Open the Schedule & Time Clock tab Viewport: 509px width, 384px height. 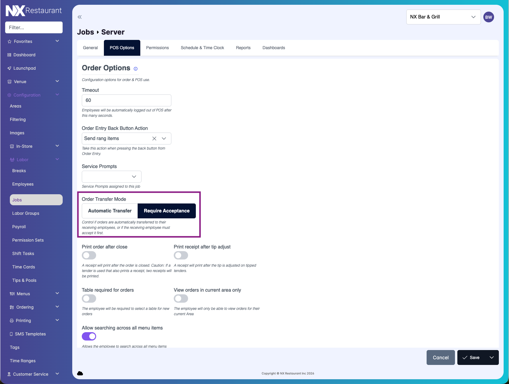click(202, 48)
